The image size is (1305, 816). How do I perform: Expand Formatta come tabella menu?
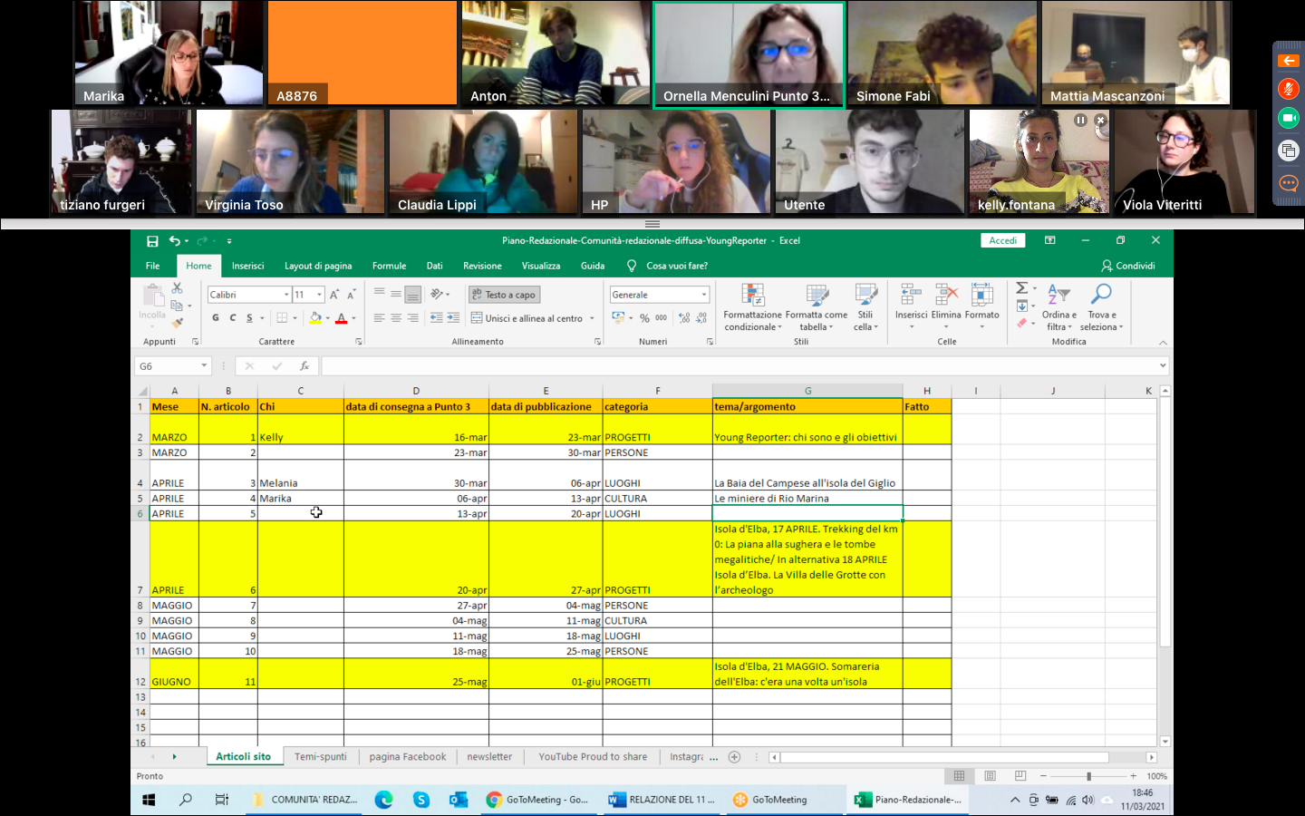[x=817, y=307]
